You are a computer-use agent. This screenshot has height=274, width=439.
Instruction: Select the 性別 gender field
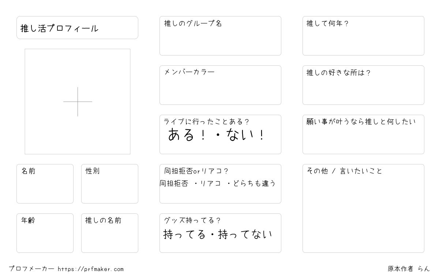click(110, 184)
